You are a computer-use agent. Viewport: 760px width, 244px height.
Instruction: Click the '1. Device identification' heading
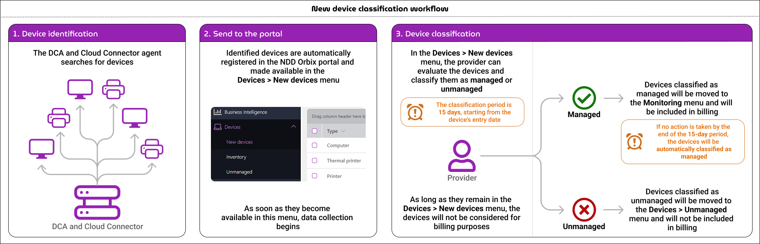pos(55,34)
